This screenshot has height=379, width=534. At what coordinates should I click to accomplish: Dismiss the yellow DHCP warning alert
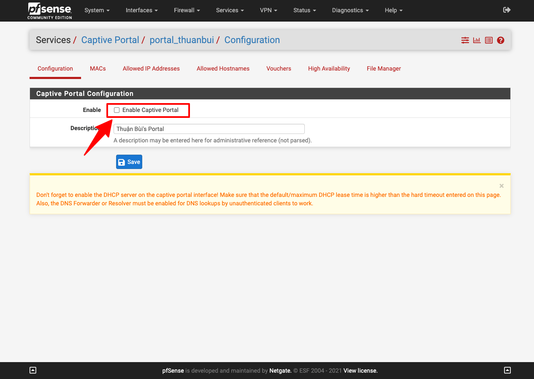pos(501,186)
